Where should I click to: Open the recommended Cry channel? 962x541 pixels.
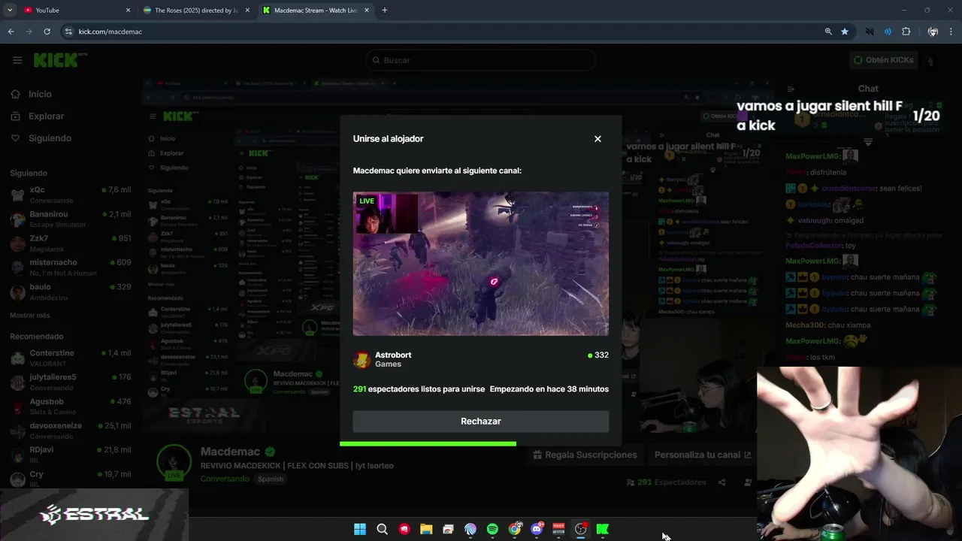(70, 479)
